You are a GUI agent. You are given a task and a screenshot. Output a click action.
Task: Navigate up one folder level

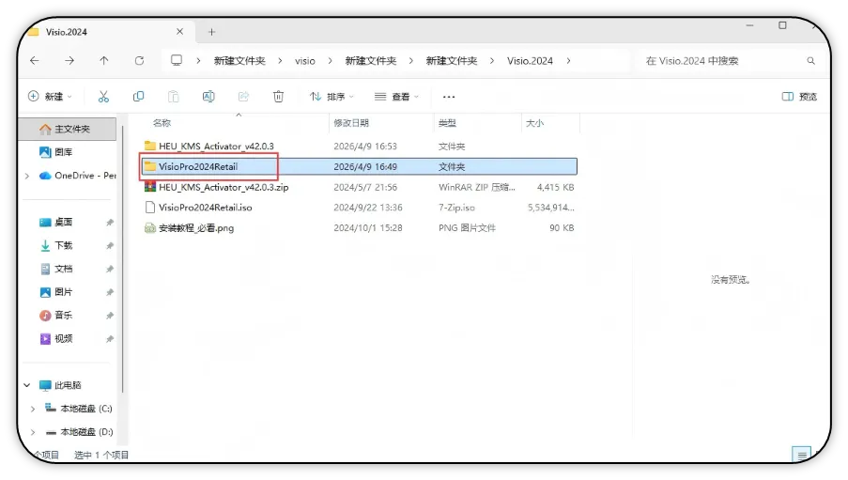tap(104, 61)
